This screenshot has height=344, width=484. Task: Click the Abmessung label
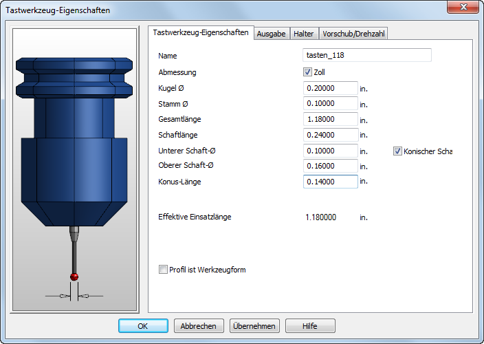tap(177, 72)
